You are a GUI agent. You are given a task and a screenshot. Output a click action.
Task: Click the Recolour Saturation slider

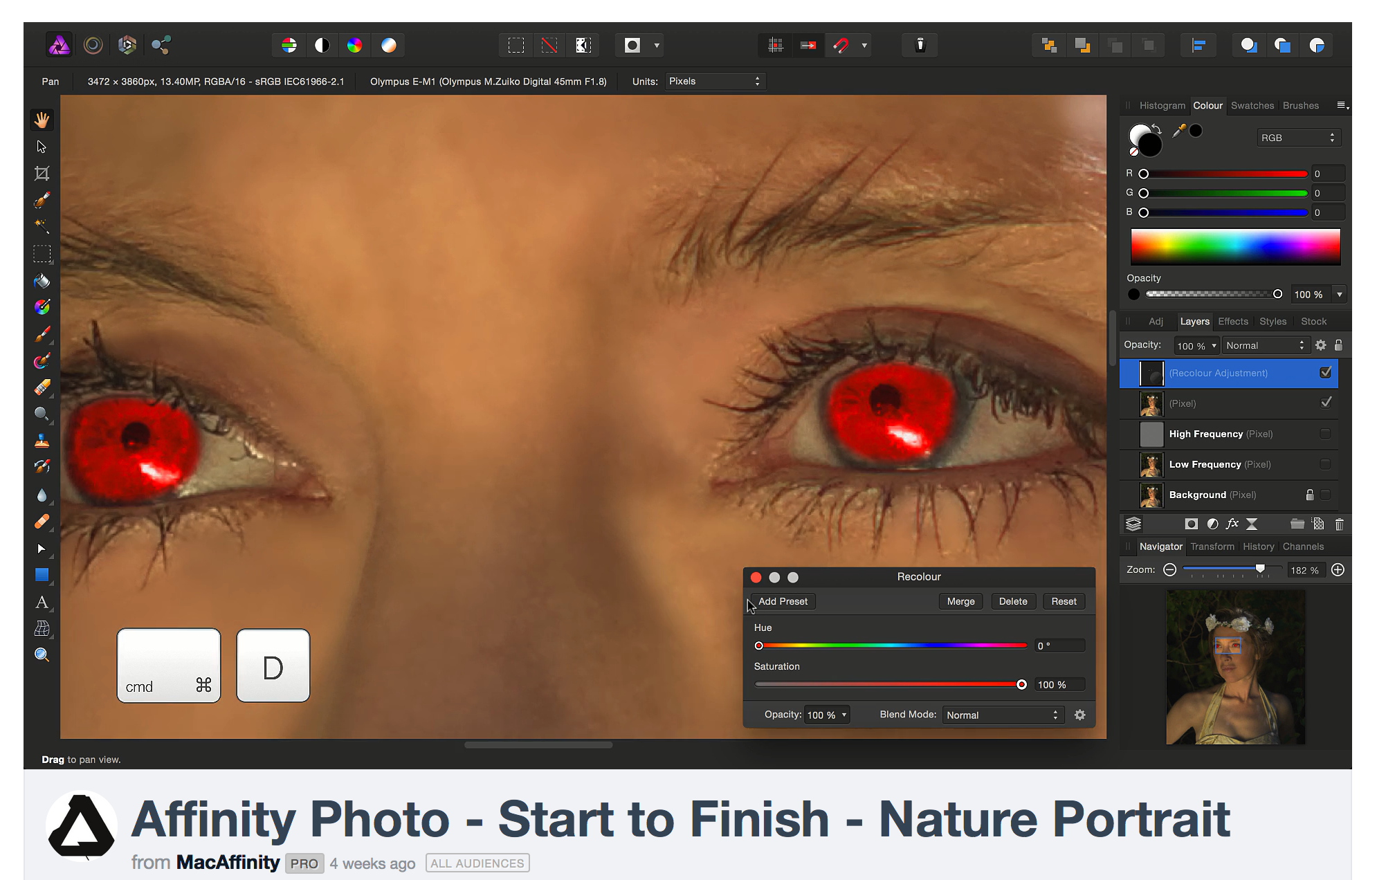pyautogui.click(x=892, y=684)
